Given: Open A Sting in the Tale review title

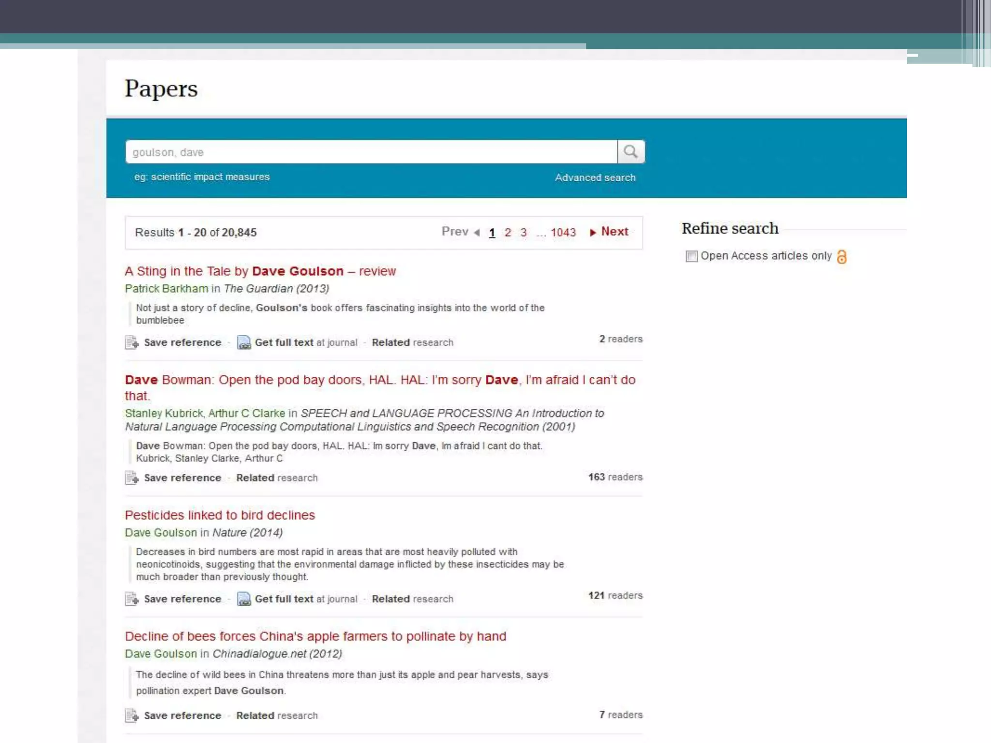Looking at the screenshot, I should [260, 271].
